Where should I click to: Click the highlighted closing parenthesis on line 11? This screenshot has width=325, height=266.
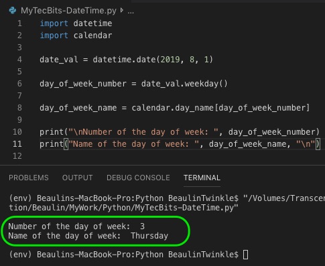[318, 144]
